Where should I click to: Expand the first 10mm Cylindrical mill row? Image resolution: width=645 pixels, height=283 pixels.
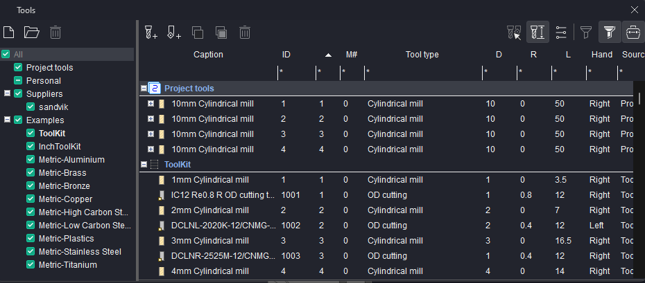[x=150, y=104]
